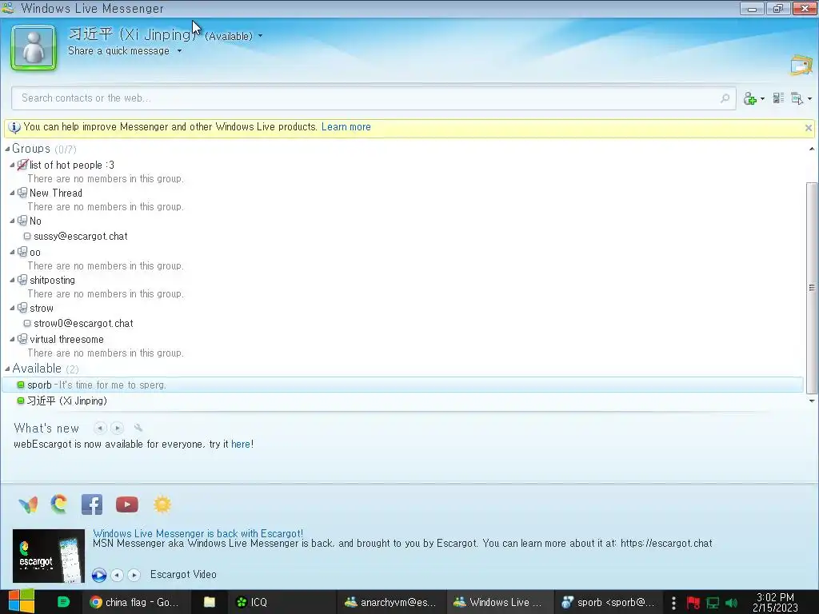Screen dimensions: 819x614
Task: Open the Available status dropdown arrow
Action: [260, 36]
